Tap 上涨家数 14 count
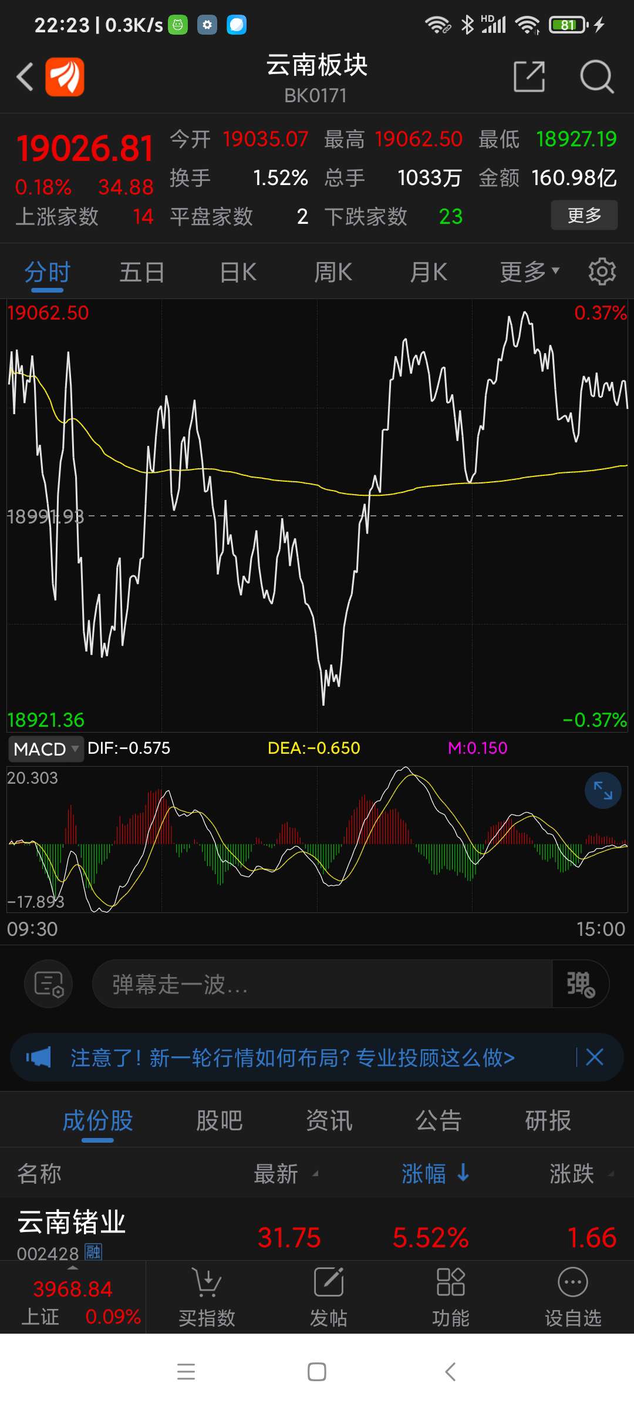The height and width of the screenshot is (1410, 634). 85,217
